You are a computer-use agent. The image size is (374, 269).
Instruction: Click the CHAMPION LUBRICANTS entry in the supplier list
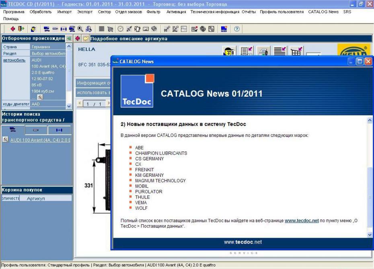point(161,153)
